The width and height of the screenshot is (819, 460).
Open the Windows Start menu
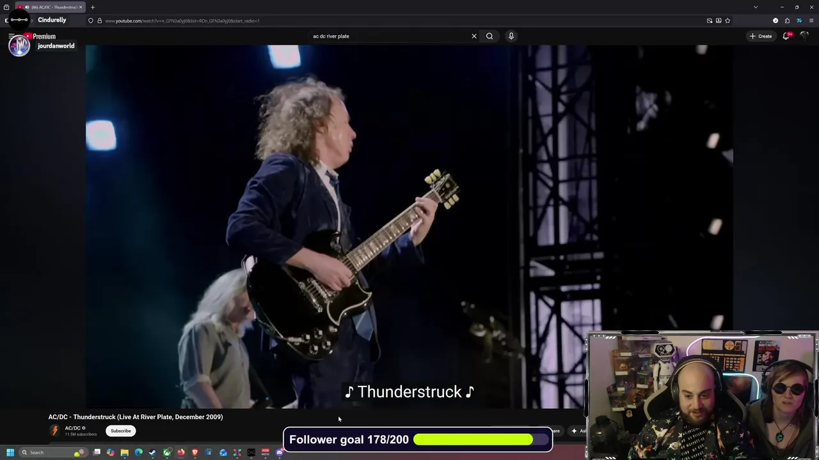point(10,452)
